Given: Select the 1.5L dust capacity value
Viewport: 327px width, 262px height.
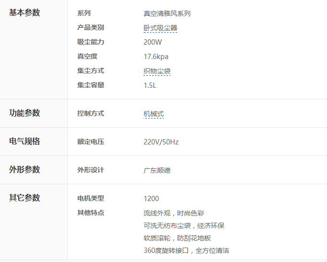Looking at the screenshot, I should click(150, 85).
